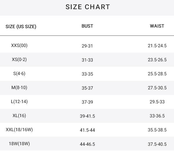174x153 pixels.
Task: Click waist value 29.5-33
Action: point(157,102)
